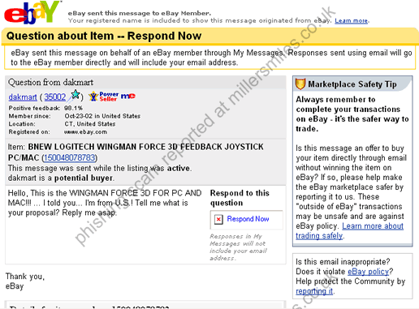
Task: Select 'Marketplace Safety Tip' heading
Action: pyautogui.click(x=352, y=84)
